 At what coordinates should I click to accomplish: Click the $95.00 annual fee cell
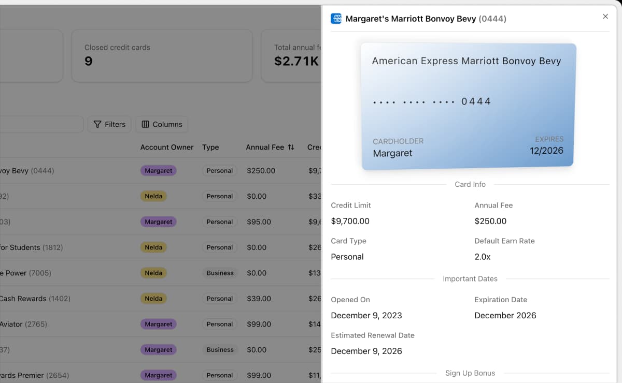(259, 222)
